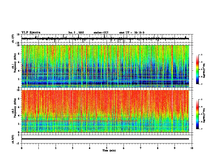Click the "3" tick on the time axis

coord(73,148)
